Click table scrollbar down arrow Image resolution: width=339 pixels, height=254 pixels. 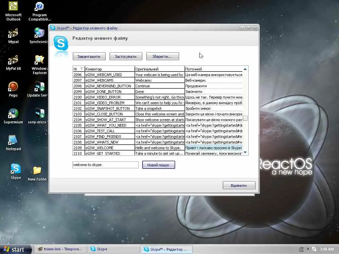245,152
